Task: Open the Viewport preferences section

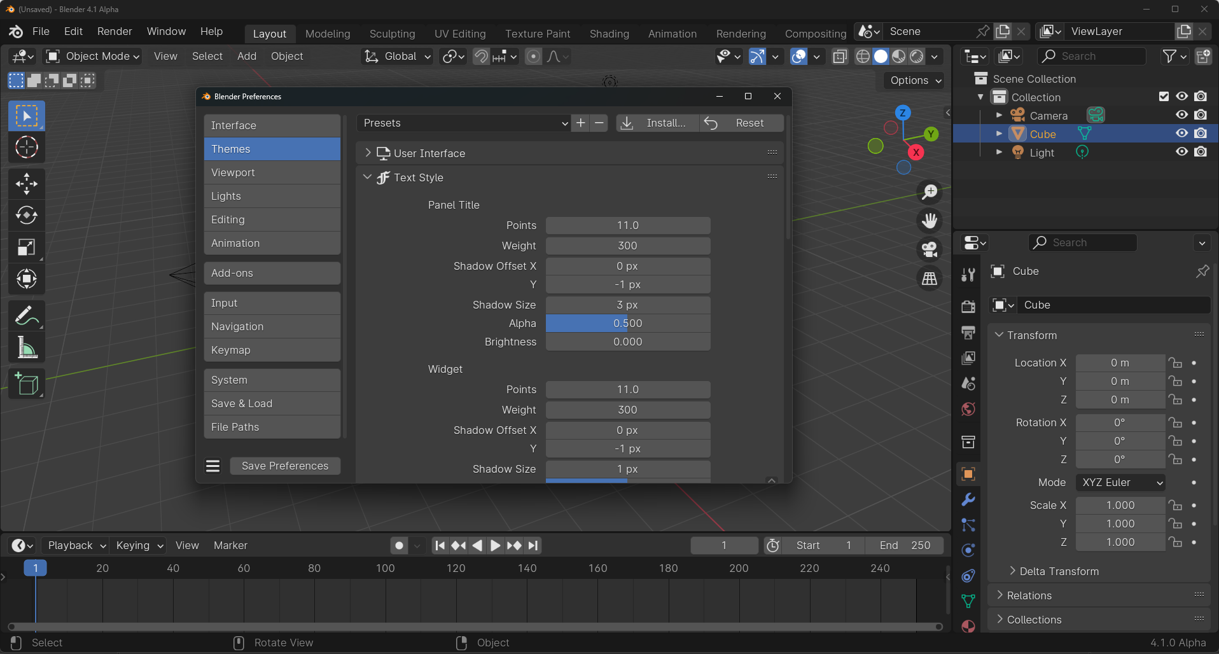Action: pos(272,172)
